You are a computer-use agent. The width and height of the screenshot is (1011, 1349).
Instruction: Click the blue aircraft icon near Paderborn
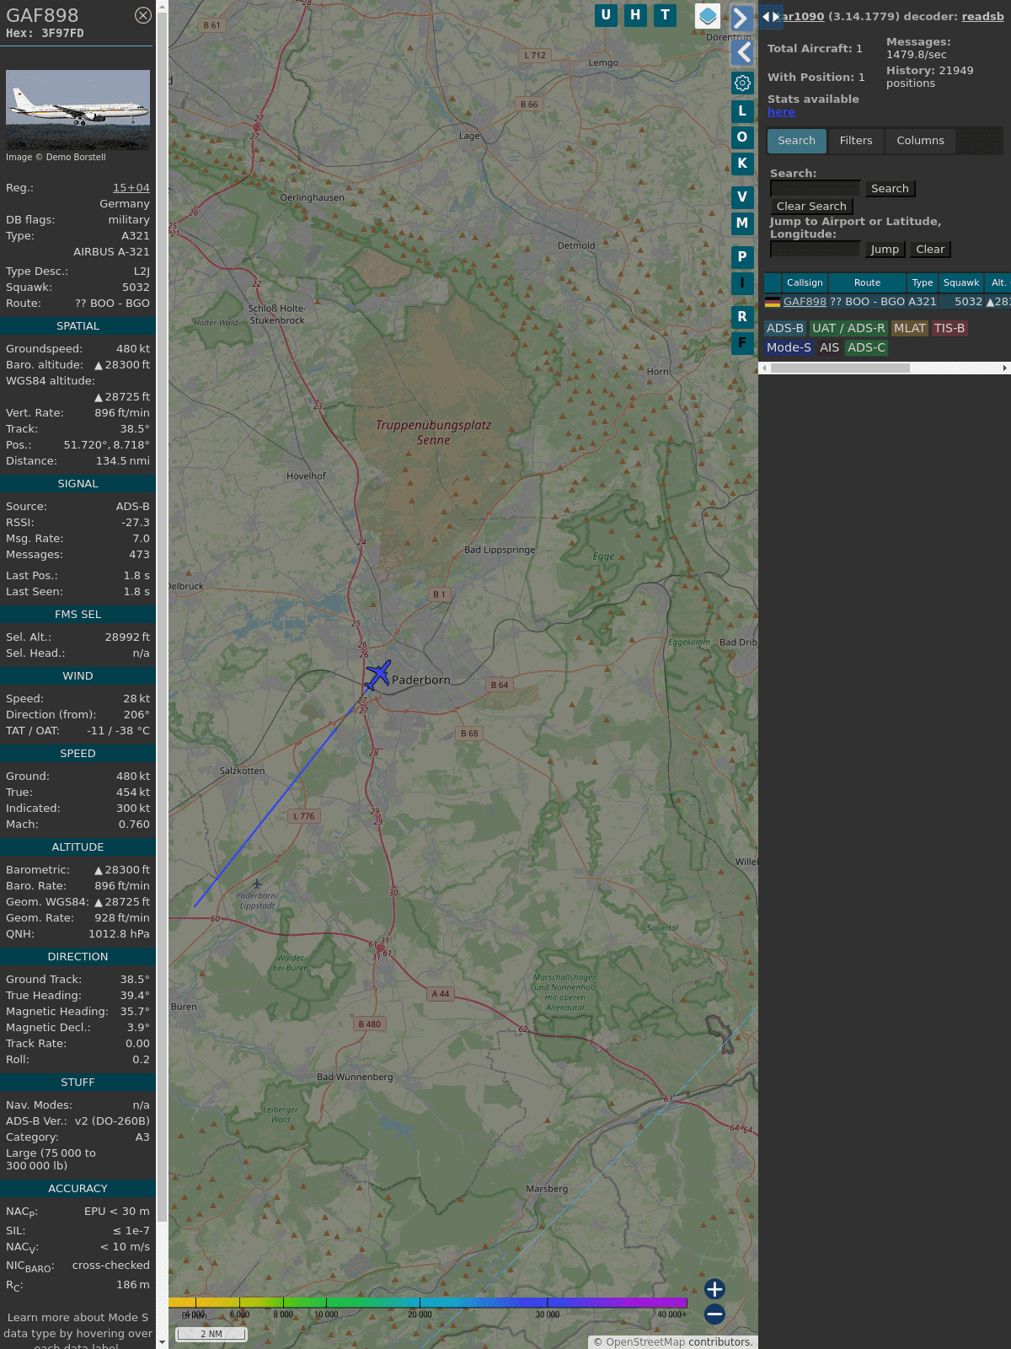pyautogui.click(x=378, y=674)
